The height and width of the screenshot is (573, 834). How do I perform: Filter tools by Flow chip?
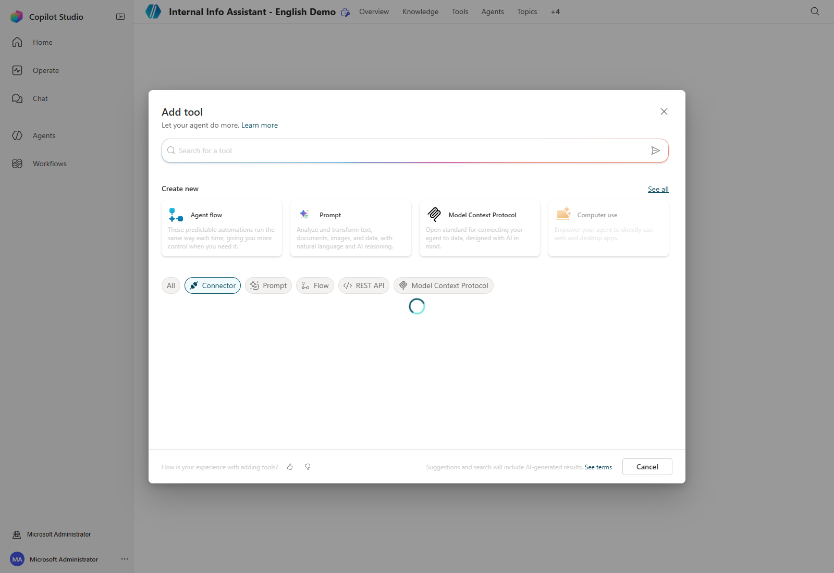point(315,285)
